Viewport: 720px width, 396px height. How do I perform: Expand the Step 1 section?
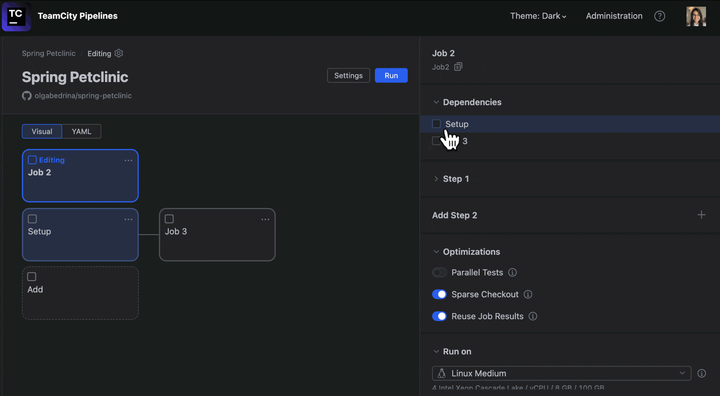pos(436,179)
